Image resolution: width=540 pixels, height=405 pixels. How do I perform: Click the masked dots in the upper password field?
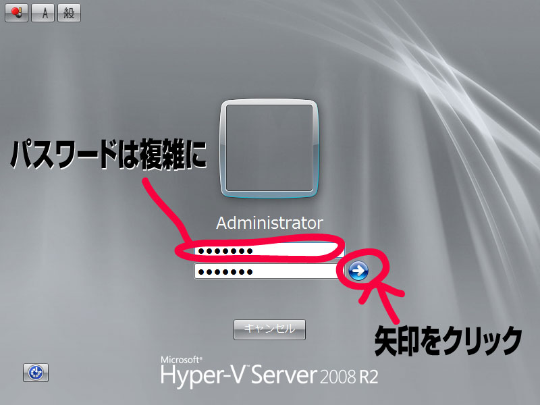click(x=225, y=250)
